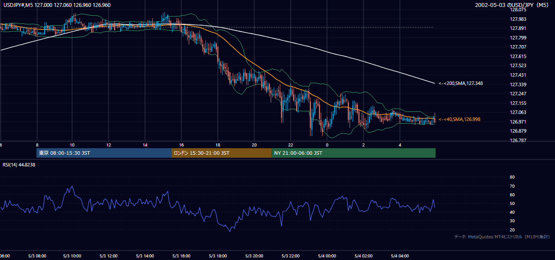Click the price axis value 126.971
The image size is (555, 260).
(518, 122)
